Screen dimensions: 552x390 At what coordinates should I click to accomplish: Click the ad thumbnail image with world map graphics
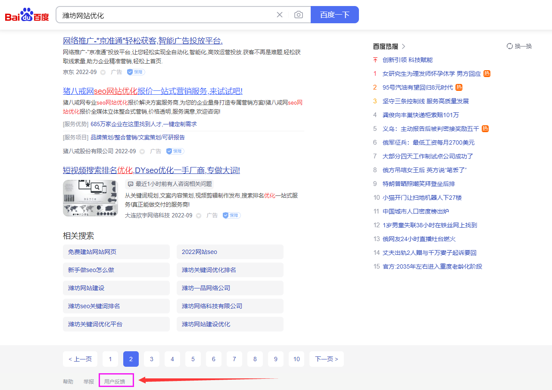click(90, 198)
